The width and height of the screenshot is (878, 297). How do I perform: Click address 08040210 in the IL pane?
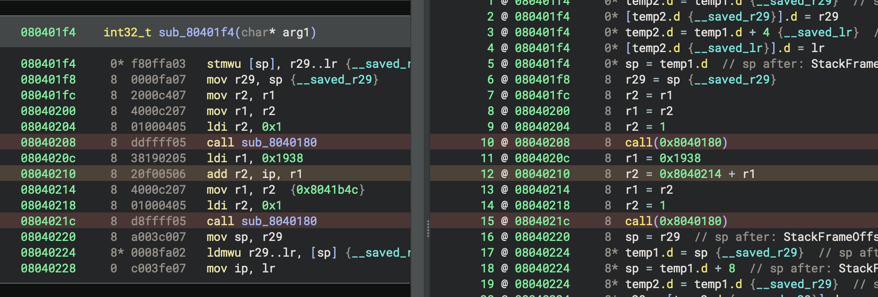(x=542, y=174)
